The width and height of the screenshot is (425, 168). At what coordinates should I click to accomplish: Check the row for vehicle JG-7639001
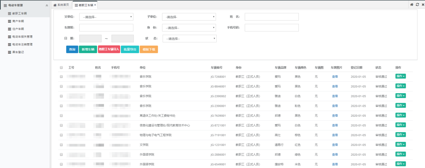[x=61, y=116]
